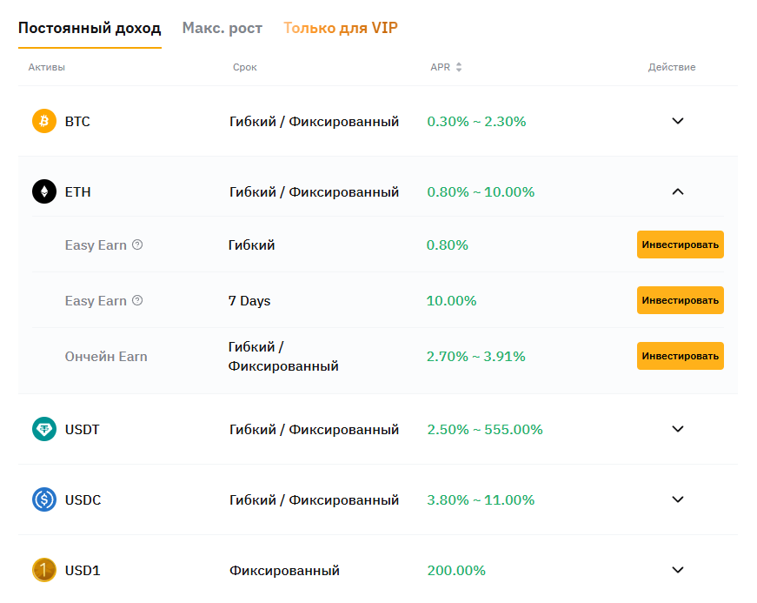This screenshot has height=603, width=757.
Task: Expand the USDC row chevron
Action: [678, 499]
